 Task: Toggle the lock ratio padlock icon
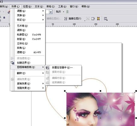click(x=4, y=18)
